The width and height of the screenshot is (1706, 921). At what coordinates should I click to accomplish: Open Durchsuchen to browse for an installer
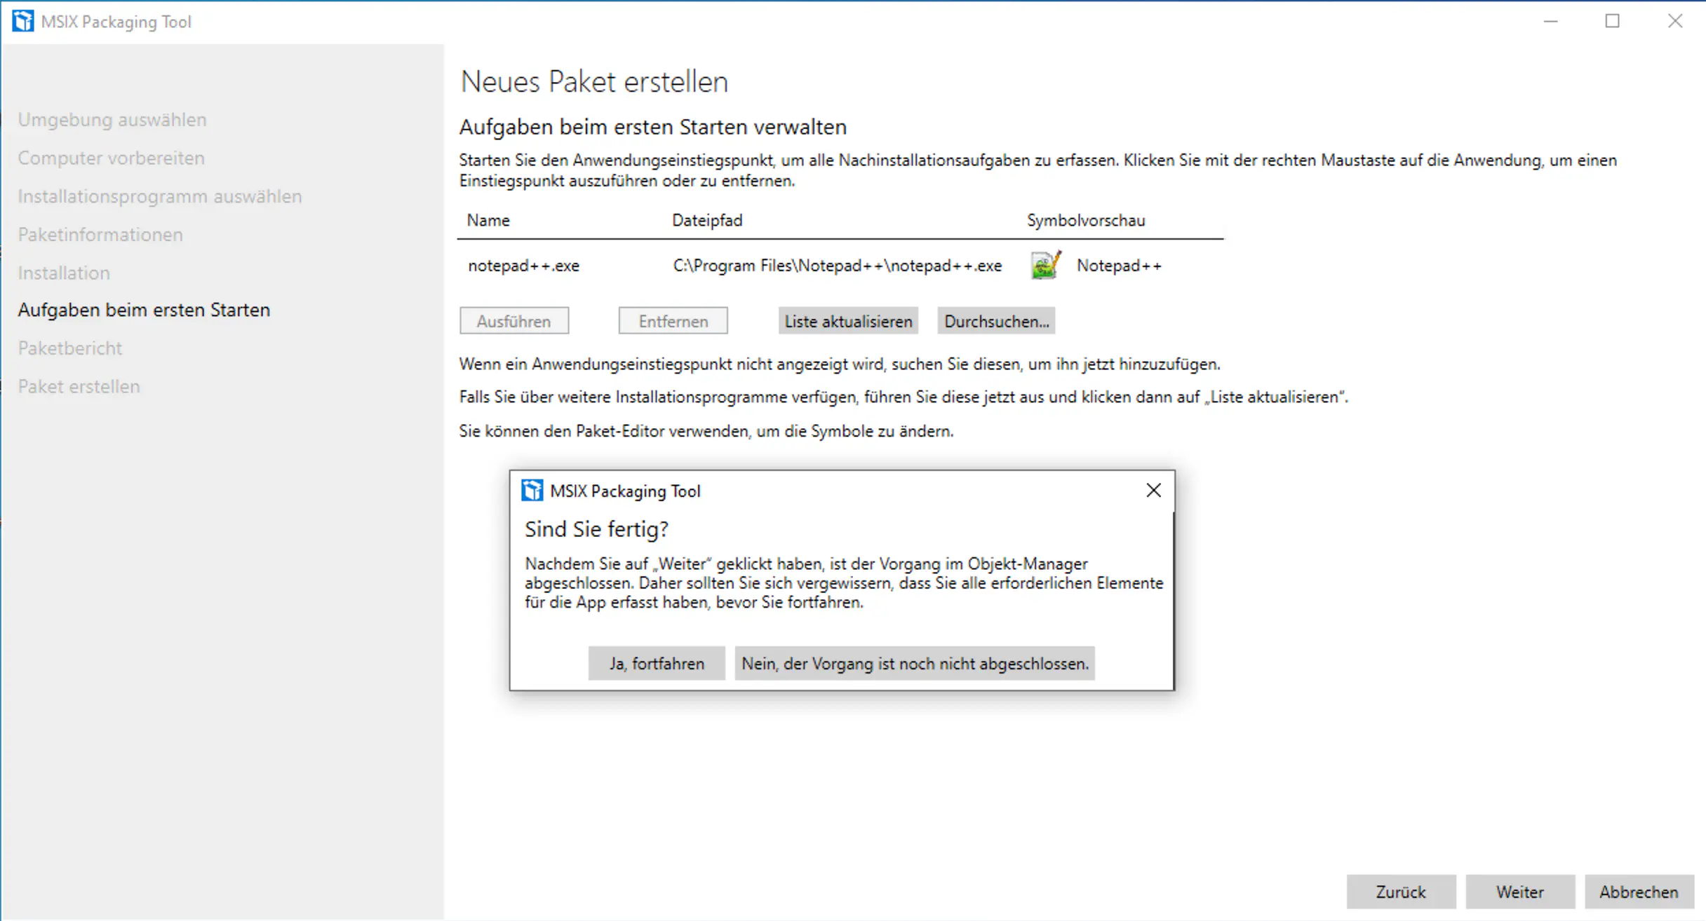(995, 320)
